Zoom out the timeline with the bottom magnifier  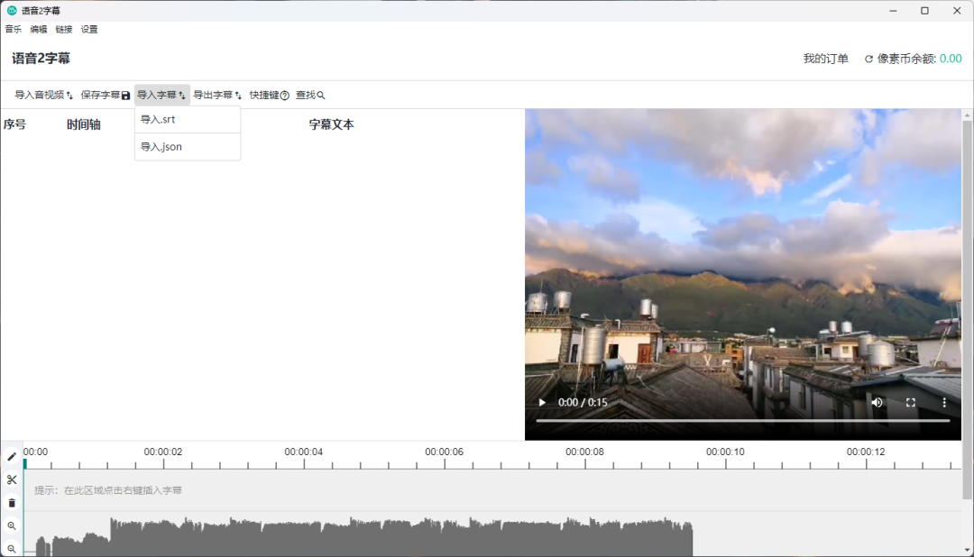pos(12,548)
